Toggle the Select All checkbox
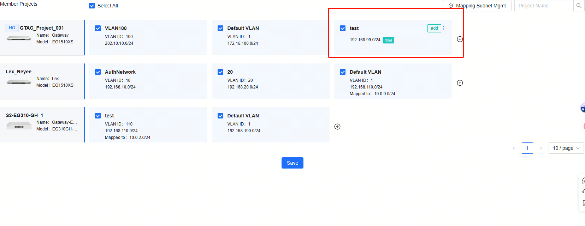The image size is (585, 226). [x=92, y=6]
